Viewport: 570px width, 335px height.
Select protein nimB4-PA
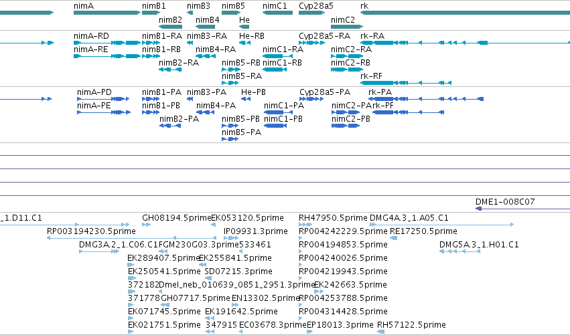click(216, 106)
